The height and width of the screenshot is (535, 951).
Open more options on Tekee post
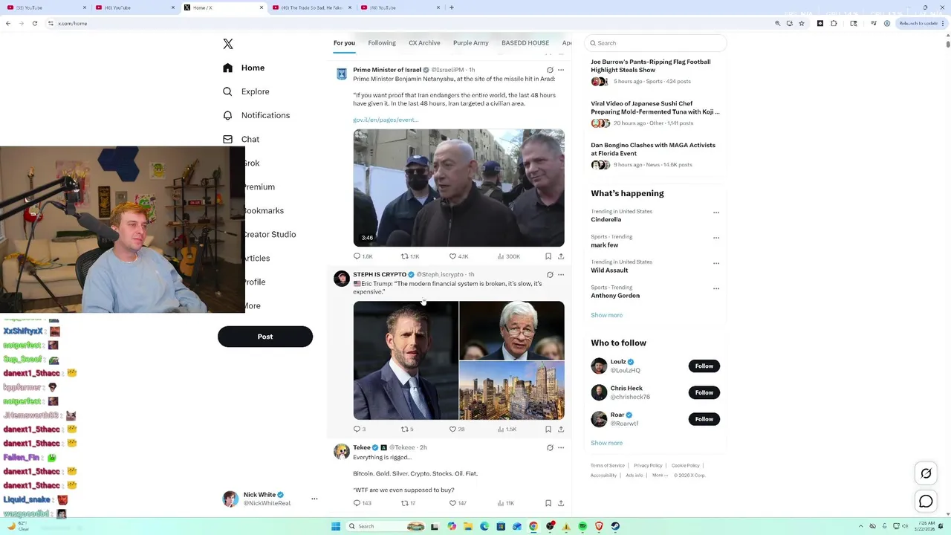pos(561,447)
